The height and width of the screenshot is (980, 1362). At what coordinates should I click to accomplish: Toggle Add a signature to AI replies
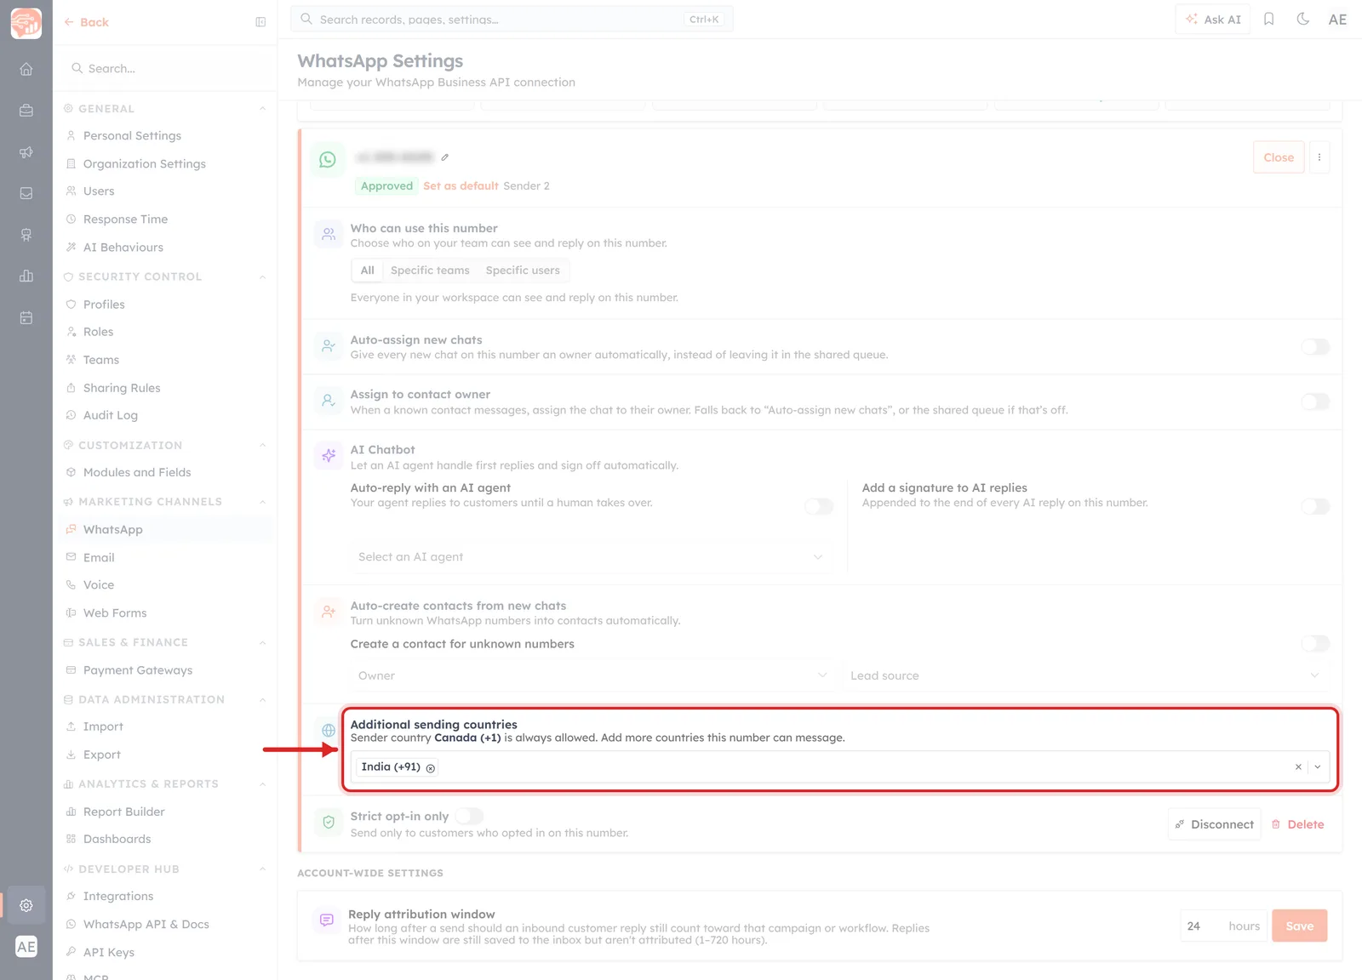(x=1315, y=506)
